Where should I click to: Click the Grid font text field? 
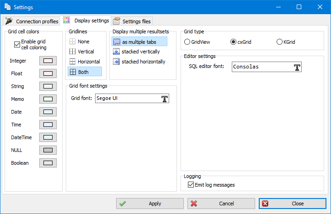pos(127,99)
